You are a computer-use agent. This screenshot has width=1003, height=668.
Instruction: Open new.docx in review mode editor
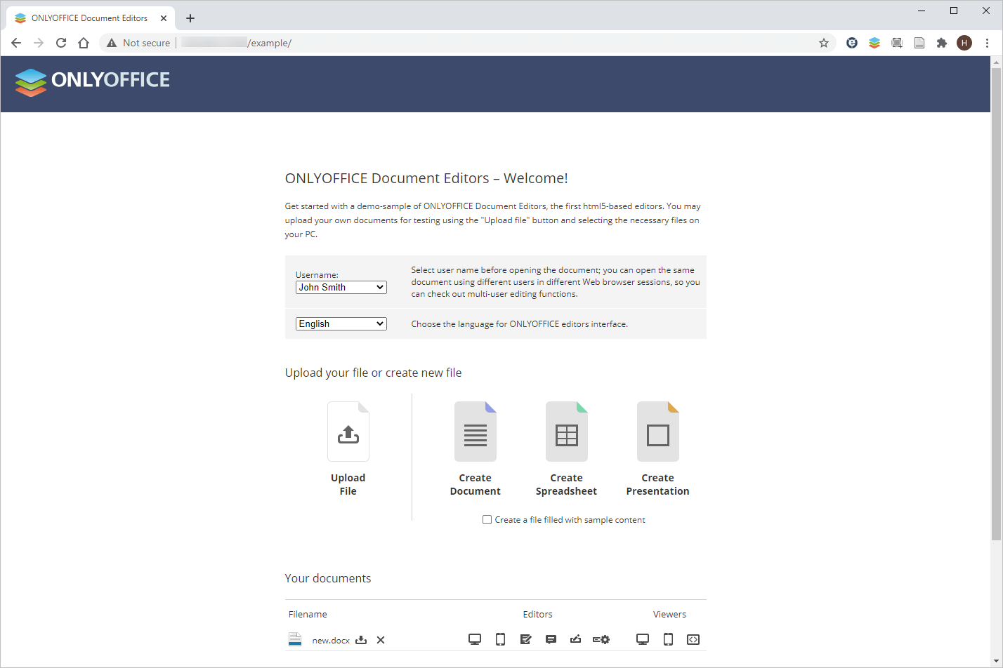coord(525,639)
